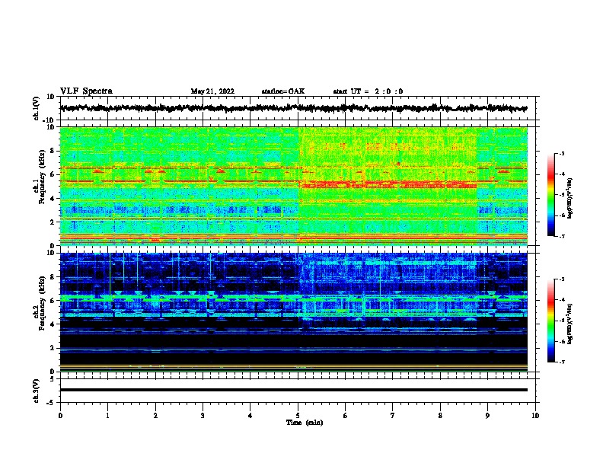
Task: Click the "station=GAK" label
Action: pyautogui.click(x=283, y=91)
